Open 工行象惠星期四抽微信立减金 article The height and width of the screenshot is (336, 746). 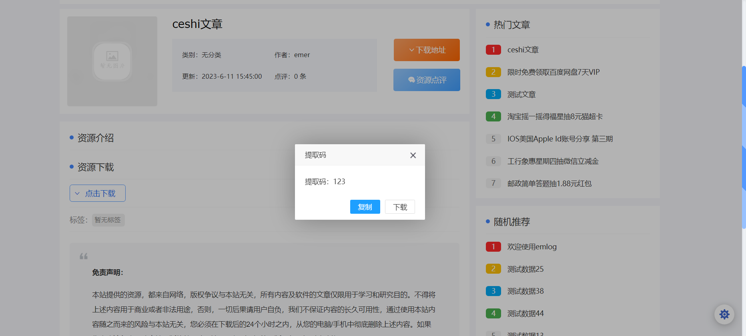coord(553,161)
